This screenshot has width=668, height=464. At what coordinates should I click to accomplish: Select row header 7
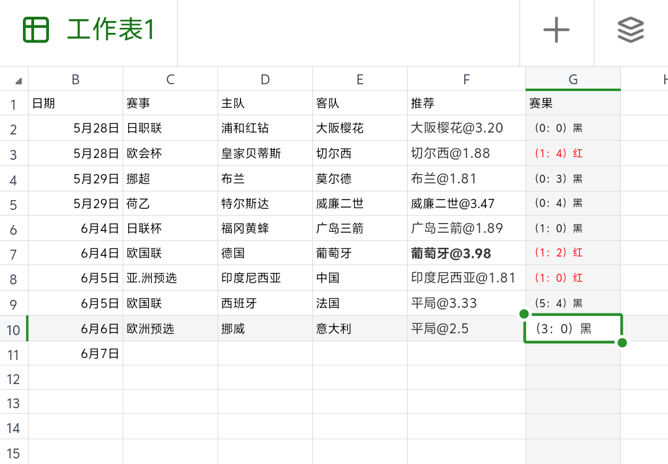[x=14, y=253]
